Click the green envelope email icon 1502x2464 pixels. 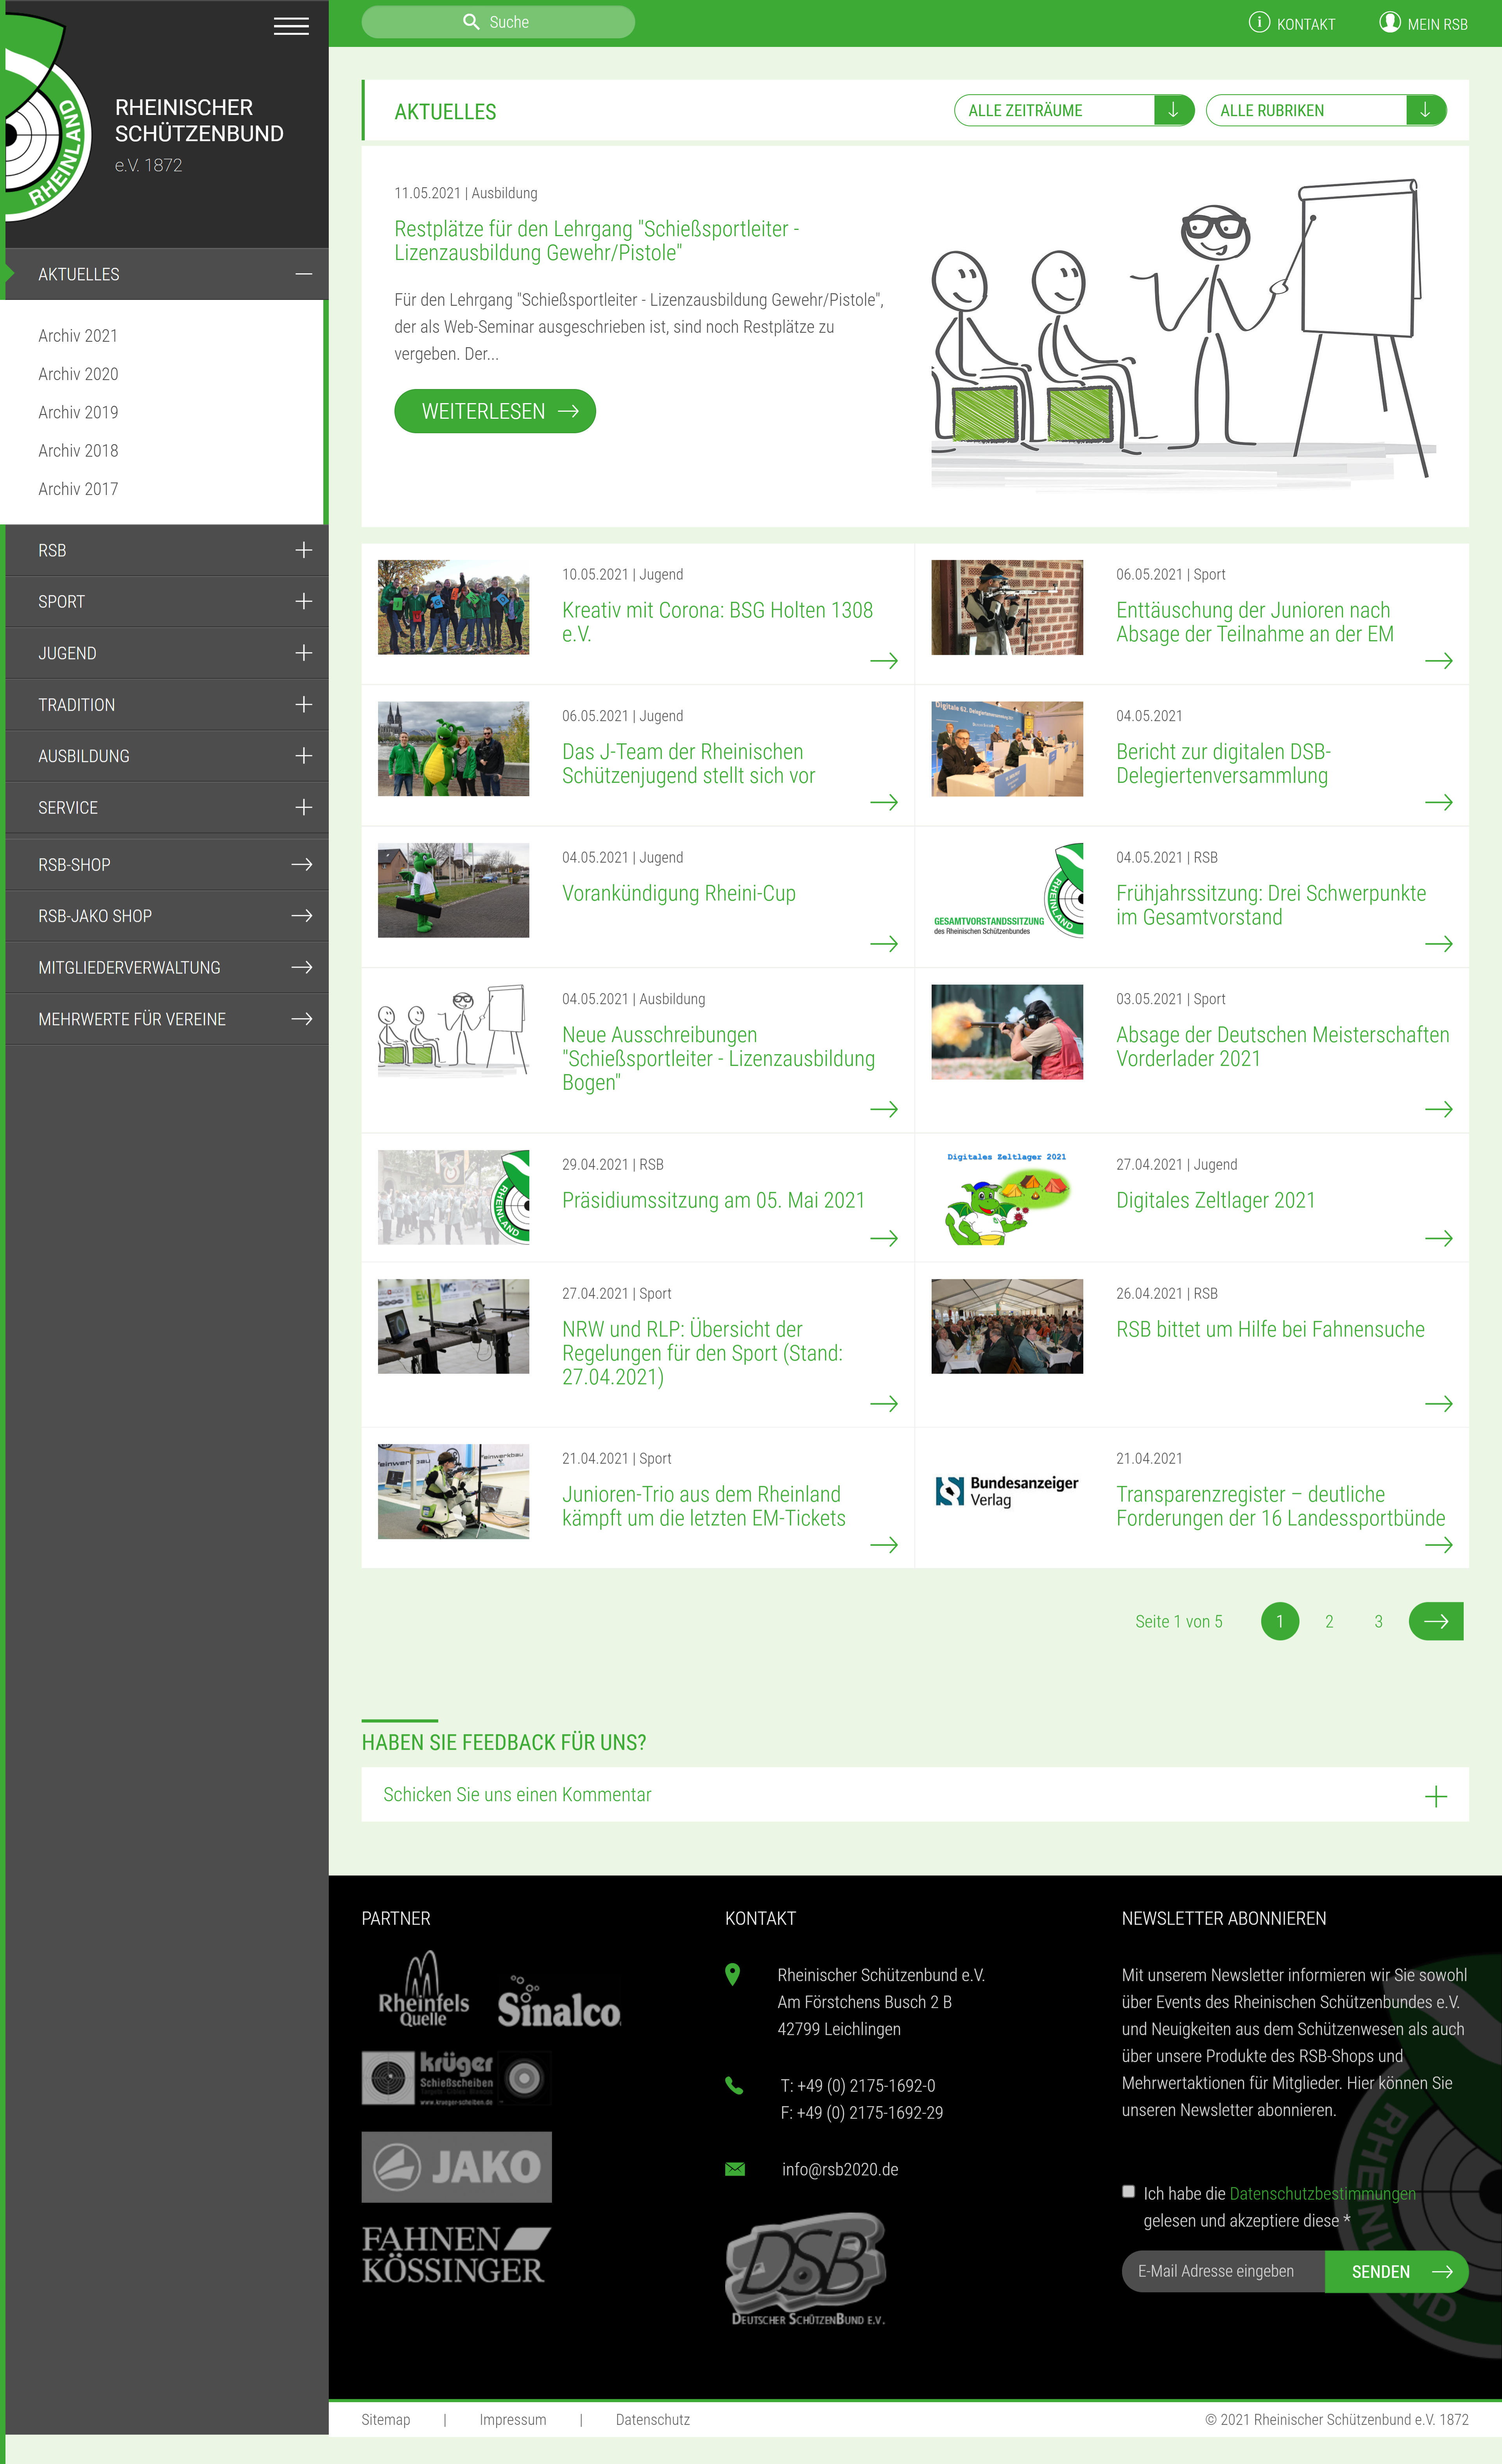735,2169
